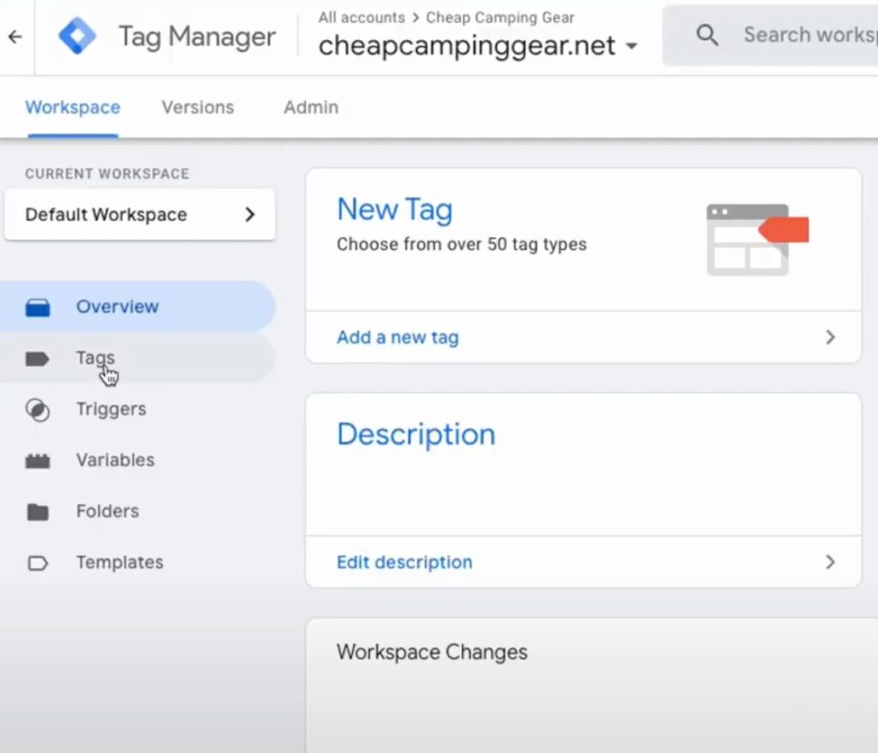Click the Workspace Changes heading
This screenshot has height=753, width=878.
(x=432, y=652)
